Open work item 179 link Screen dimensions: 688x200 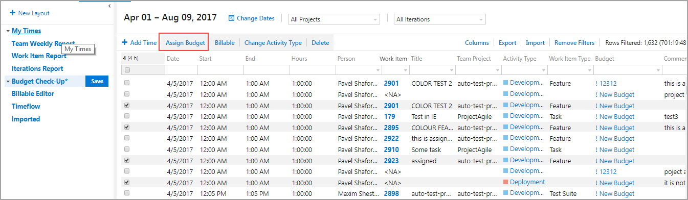tap(389, 116)
